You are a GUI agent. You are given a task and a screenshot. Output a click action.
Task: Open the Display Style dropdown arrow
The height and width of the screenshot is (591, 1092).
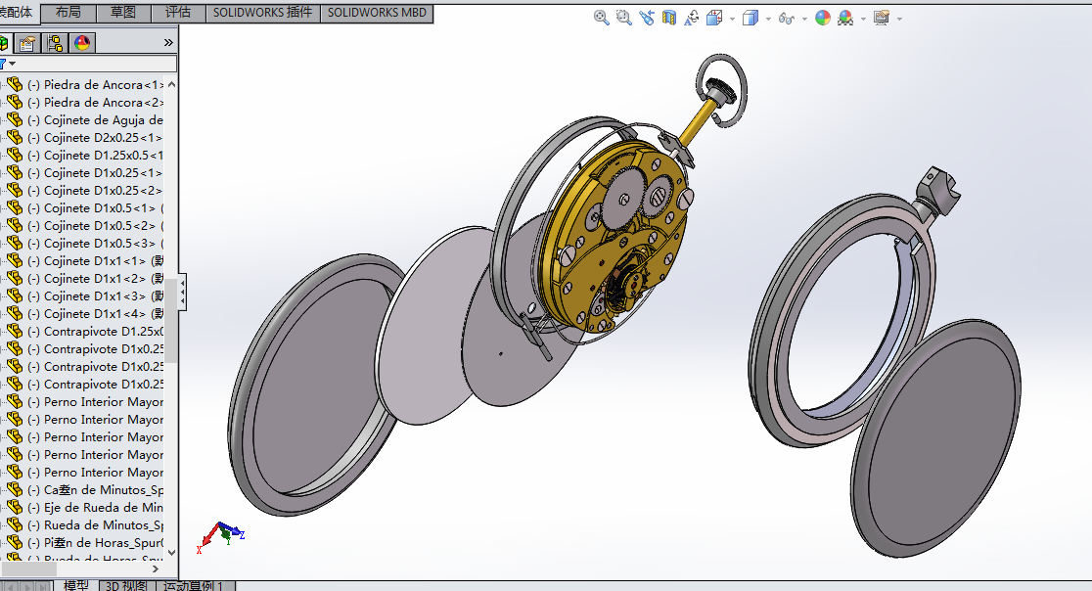(x=768, y=19)
